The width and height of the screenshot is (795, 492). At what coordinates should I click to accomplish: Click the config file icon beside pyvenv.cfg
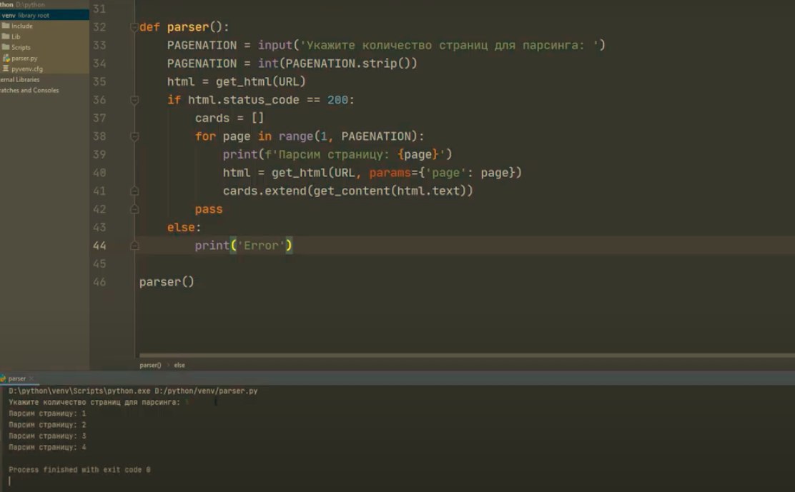pos(6,69)
